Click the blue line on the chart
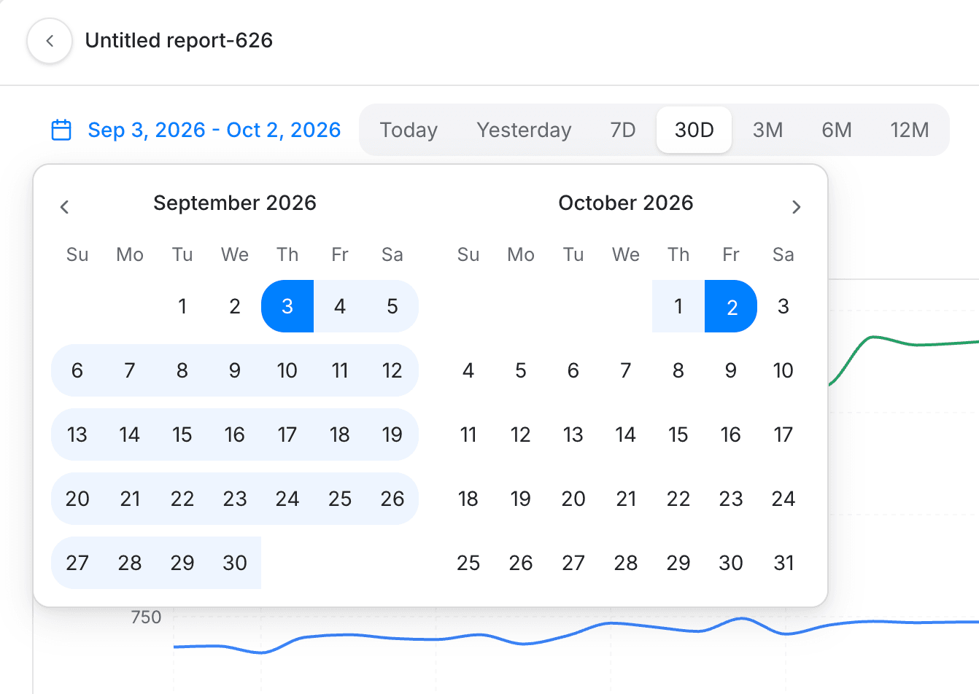The image size is (979, 694). point(576,633)
